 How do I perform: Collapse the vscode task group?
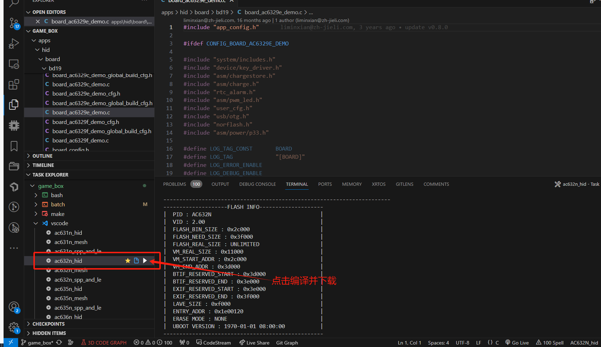tap(36, 223)
